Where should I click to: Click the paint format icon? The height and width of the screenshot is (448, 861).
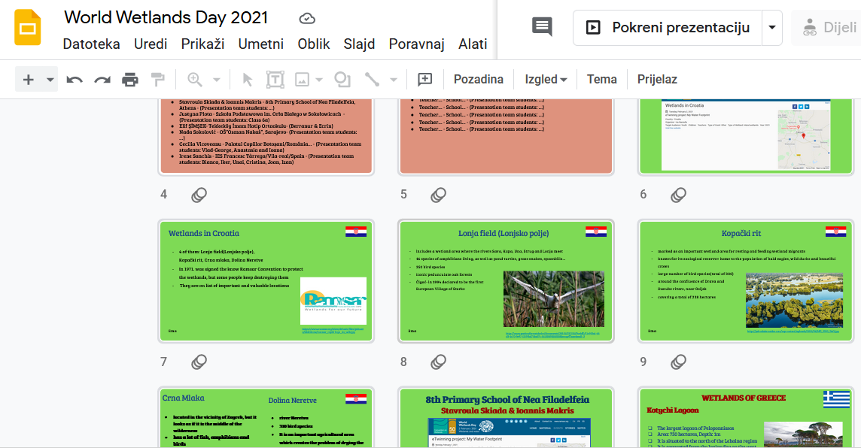pyautogui.click(x=157, y=80)
